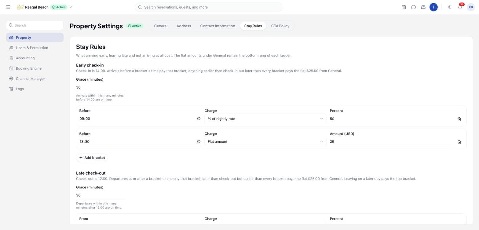The height and width of the screenshot is (230, 479).
Task: Click the 'Late check-out' section heading
Action: 91,173
